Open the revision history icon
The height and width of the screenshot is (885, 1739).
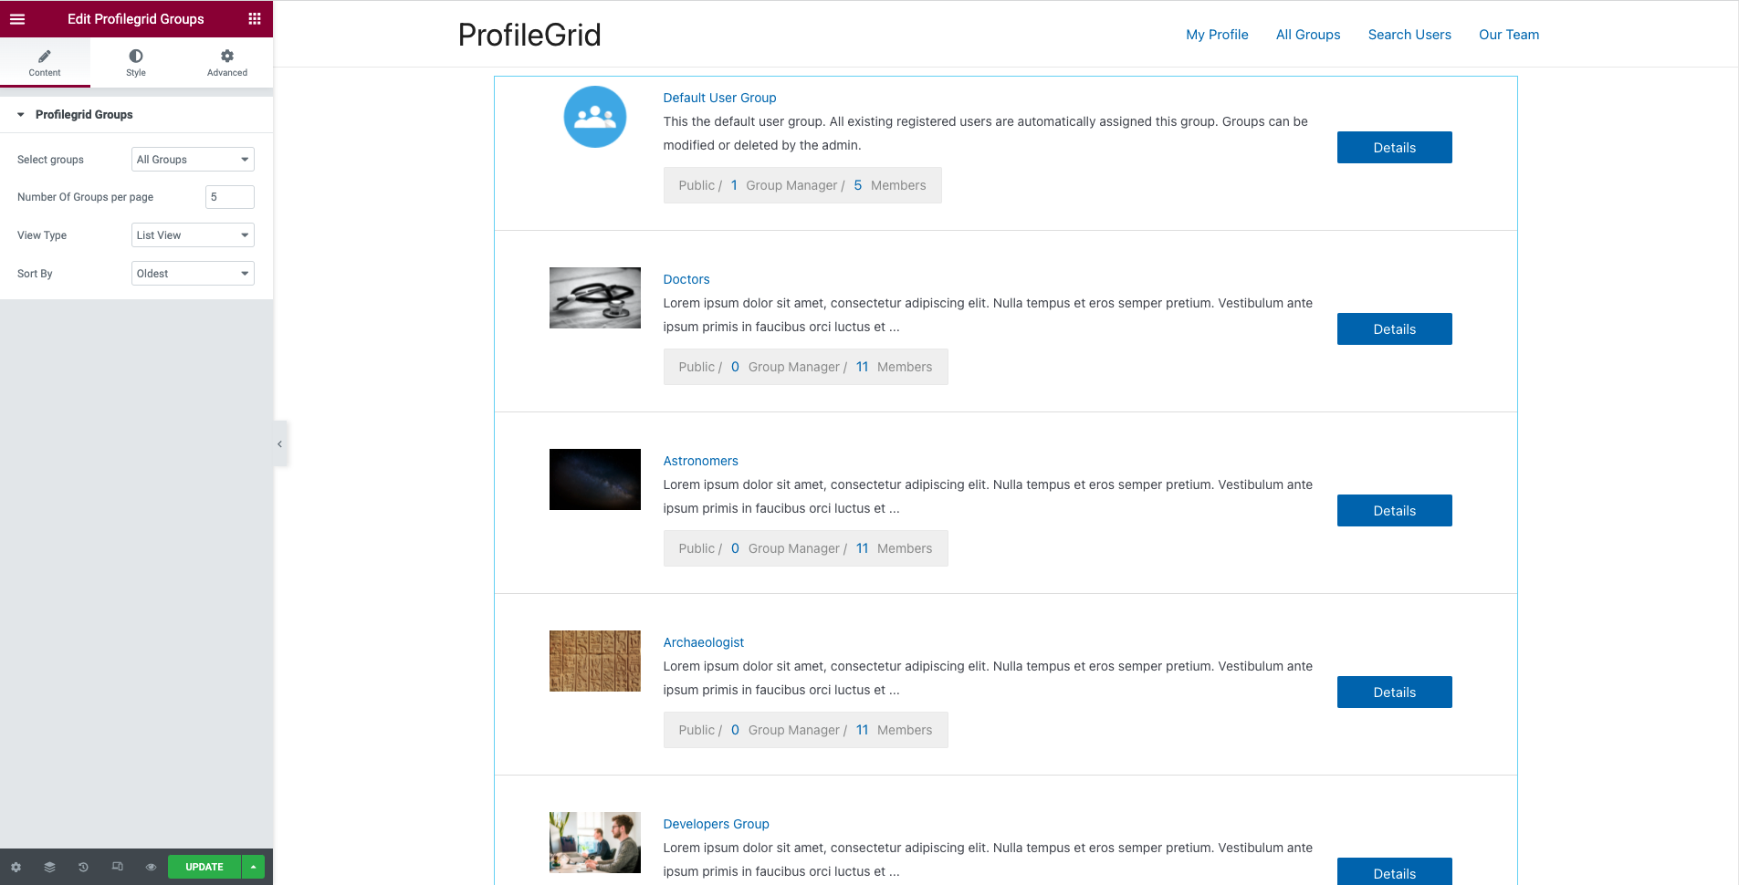click(83, 867)
